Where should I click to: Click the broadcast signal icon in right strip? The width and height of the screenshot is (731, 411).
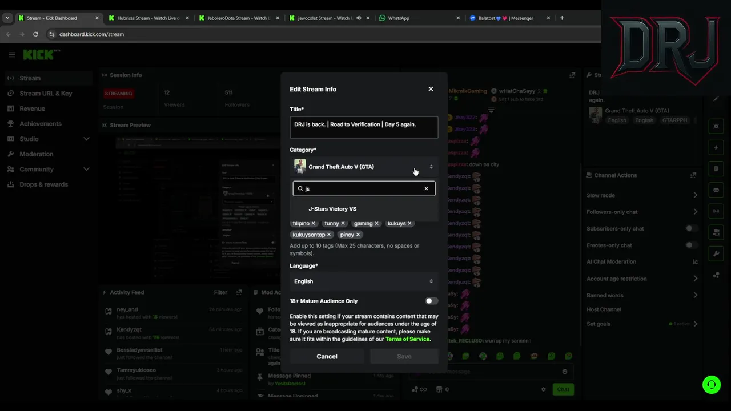coord(716,211)
